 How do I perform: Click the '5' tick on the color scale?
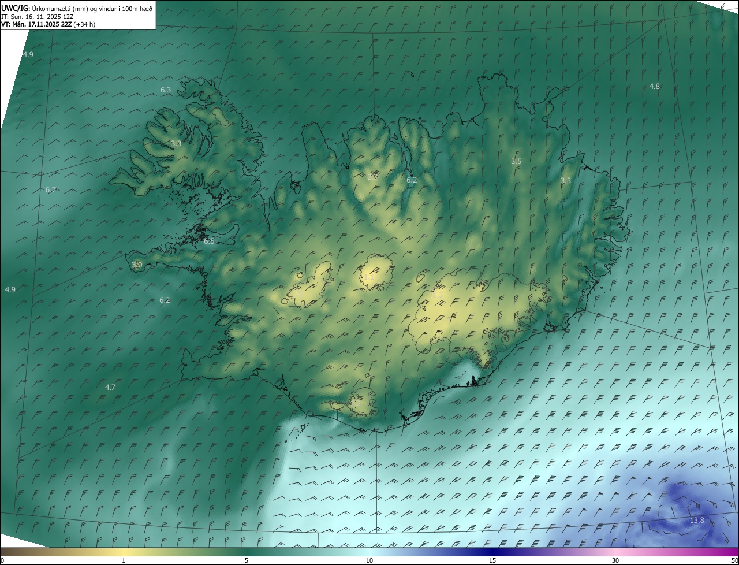(247, 561)
